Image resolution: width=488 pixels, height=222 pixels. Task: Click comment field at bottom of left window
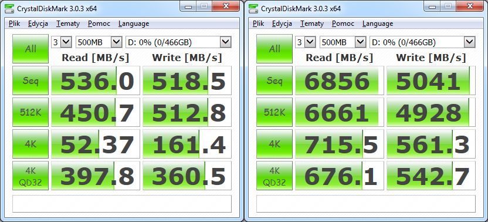122,204
